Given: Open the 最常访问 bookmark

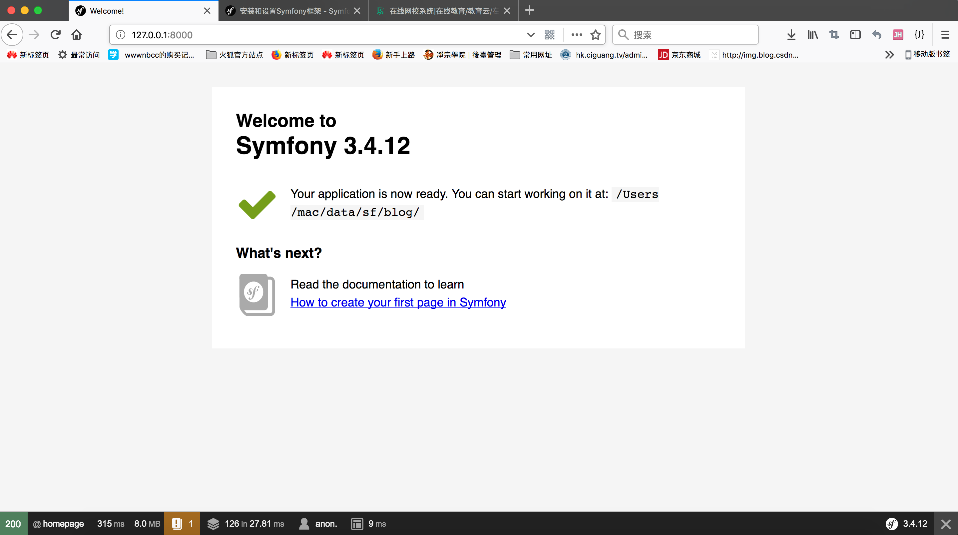Looking at the screenshot, I should coord(79,55).
